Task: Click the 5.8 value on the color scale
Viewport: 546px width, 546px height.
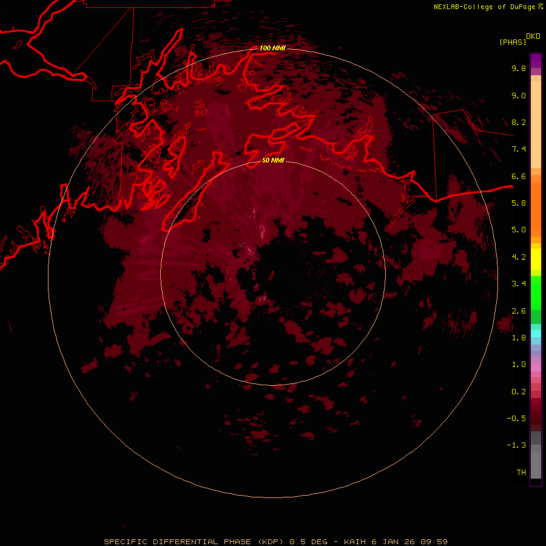Action: [519, 203]
